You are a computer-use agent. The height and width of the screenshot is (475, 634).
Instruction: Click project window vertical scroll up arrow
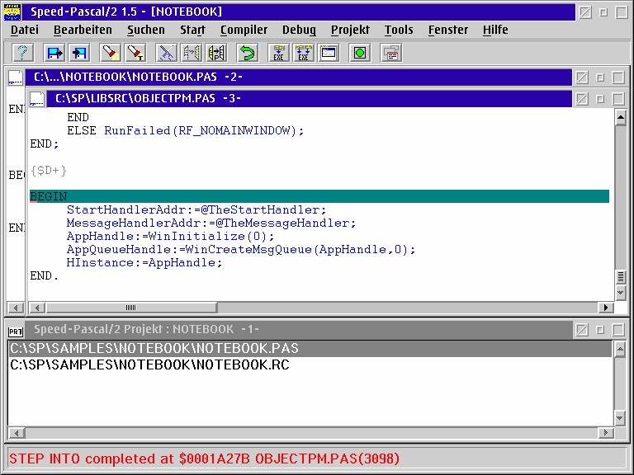point(619,349)
